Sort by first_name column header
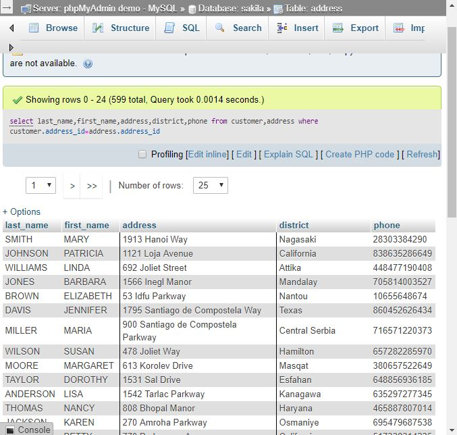 pyautogui.click(x=86, y=226)
